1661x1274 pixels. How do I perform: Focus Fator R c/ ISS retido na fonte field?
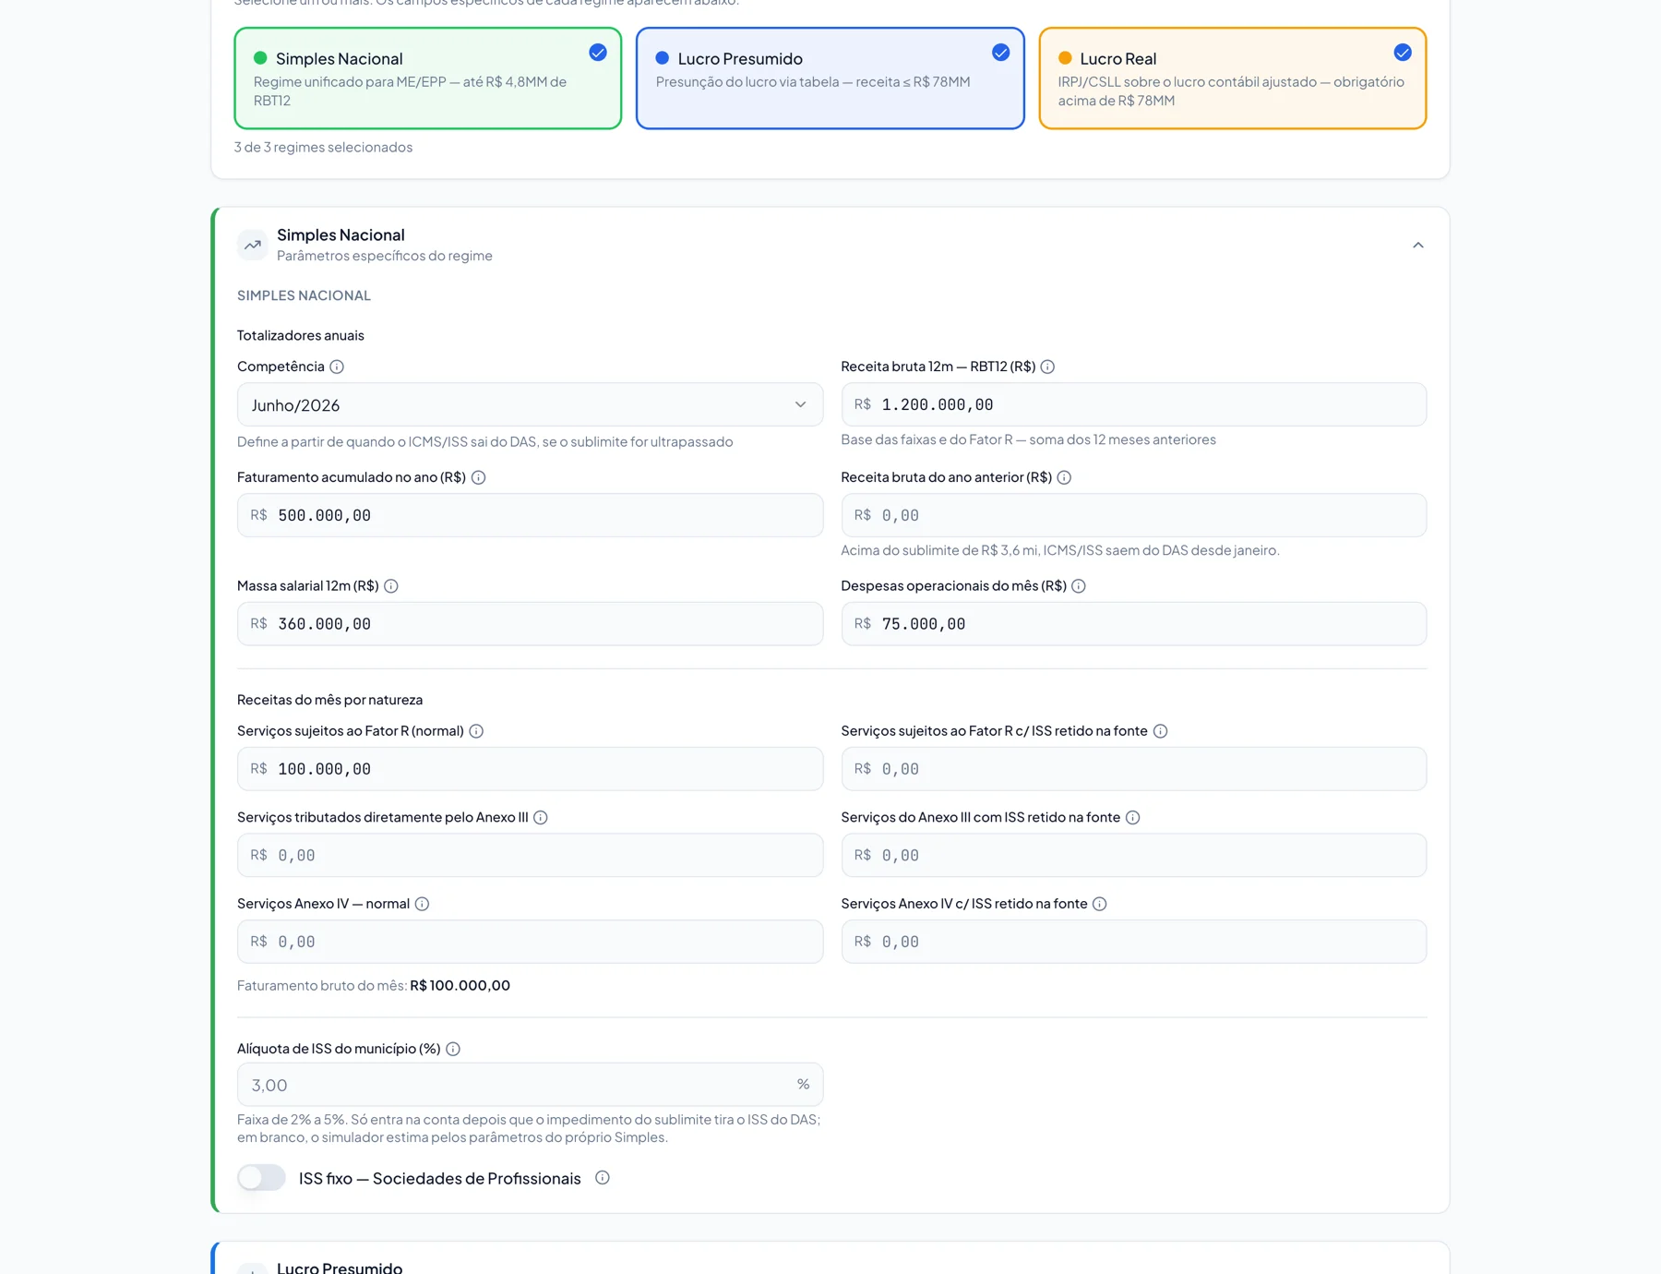tap(1133, 769)
